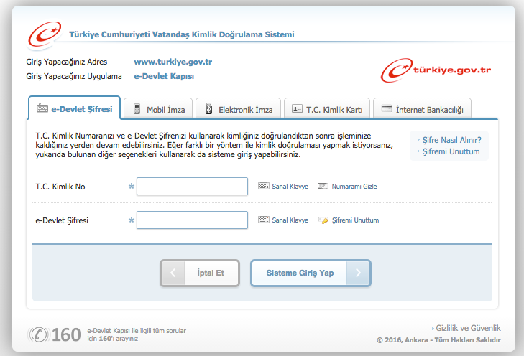The image size is (524, 356).
Task: Switch to T.C. Kimlik Kartı tab
Action: coord(328,110)
